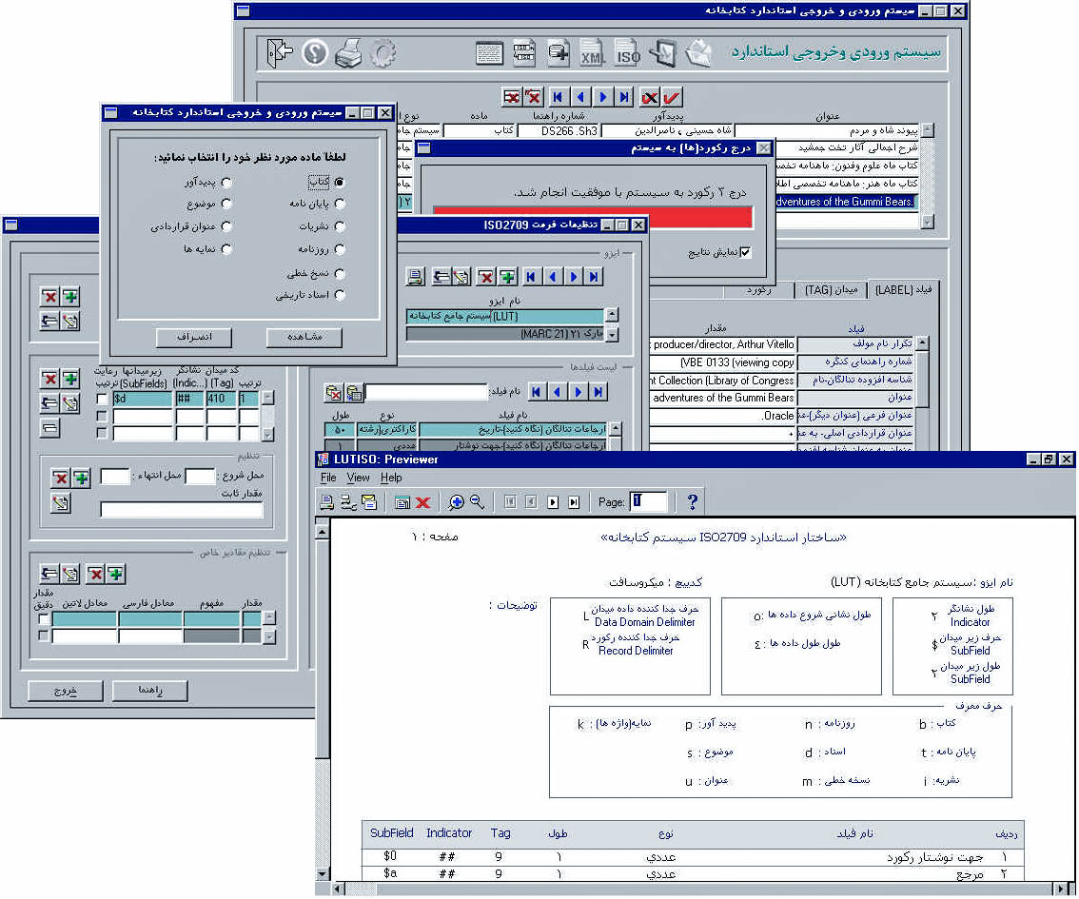Viewport: 1079px width, 899px height.
Task: Select the پایان نامه radio button
Action: tap(340, 204)
